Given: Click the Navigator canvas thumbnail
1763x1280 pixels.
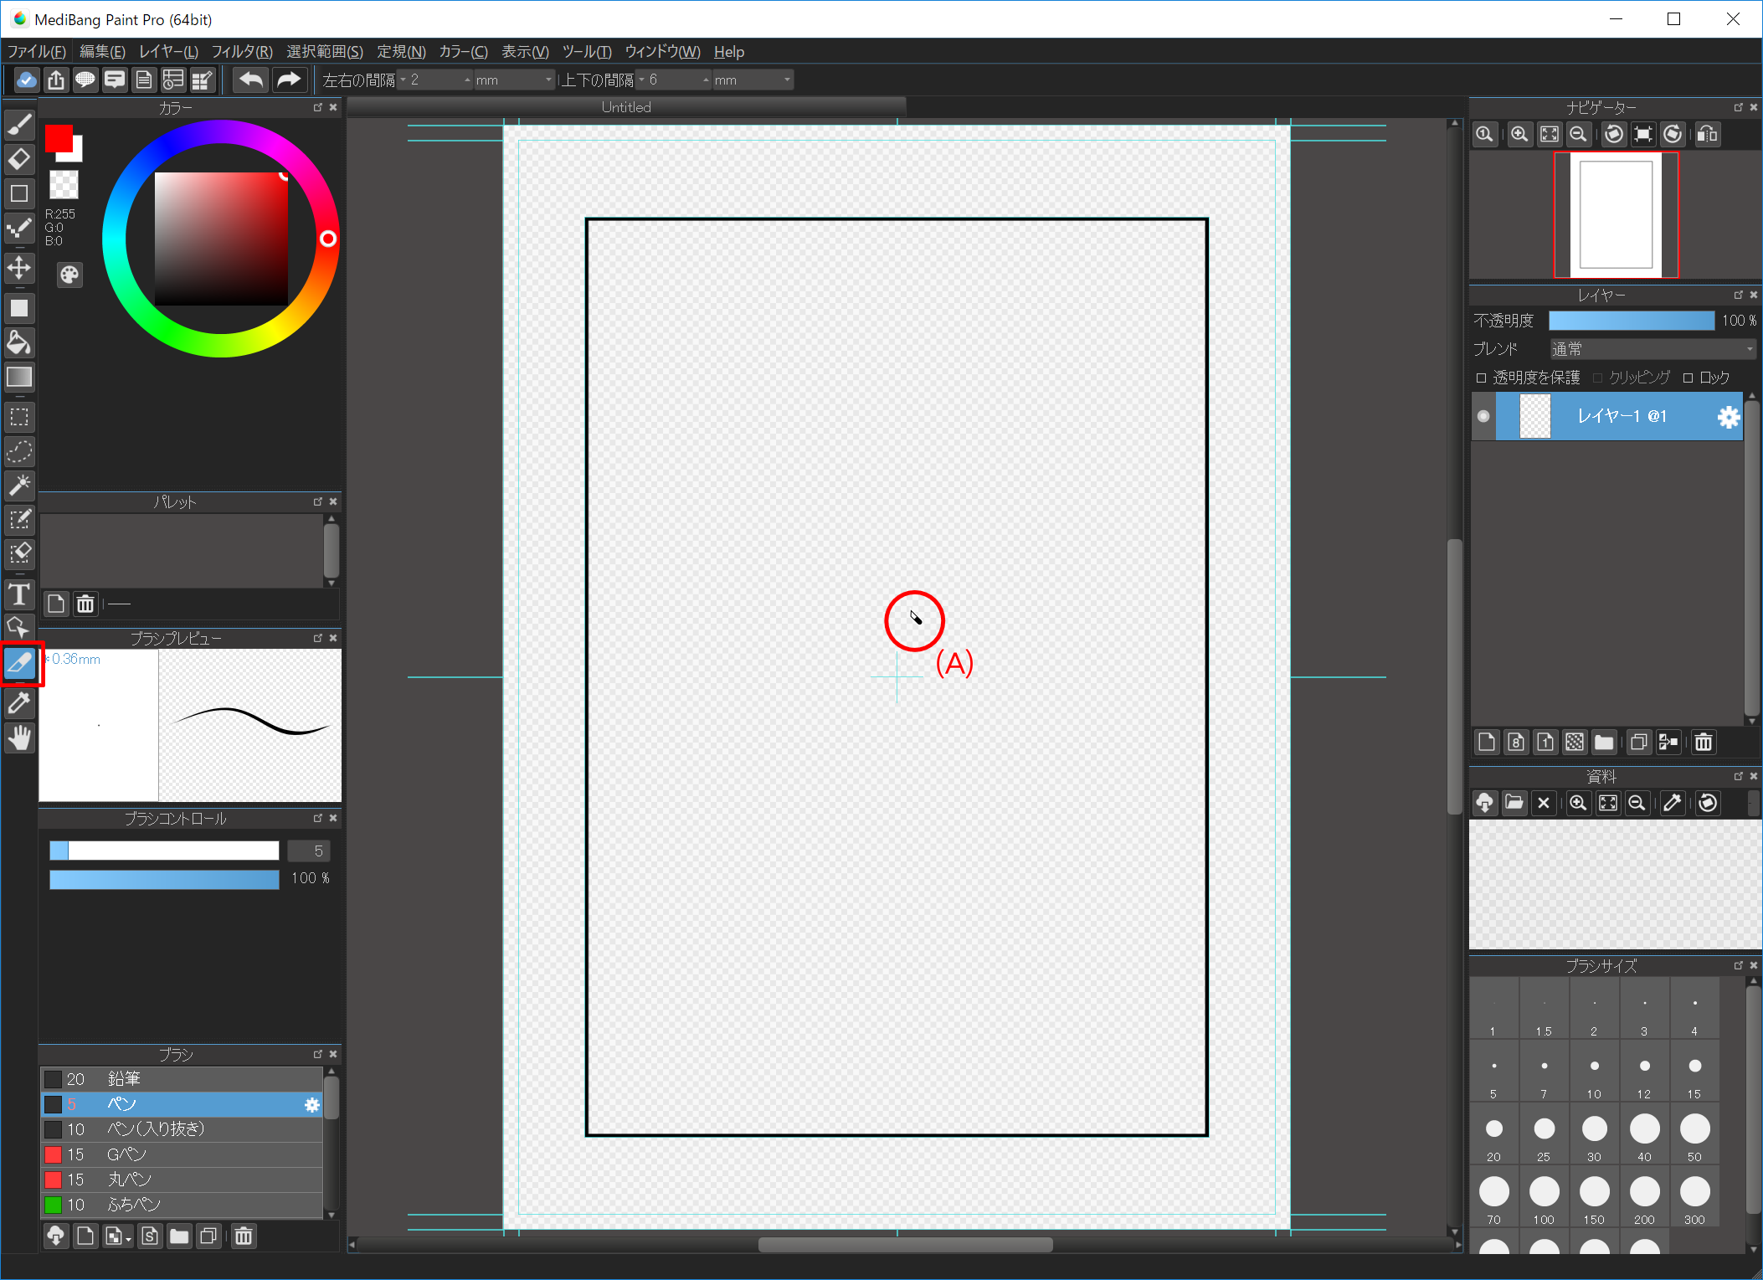Looking at the screenshot, I should click(1616, 214).
